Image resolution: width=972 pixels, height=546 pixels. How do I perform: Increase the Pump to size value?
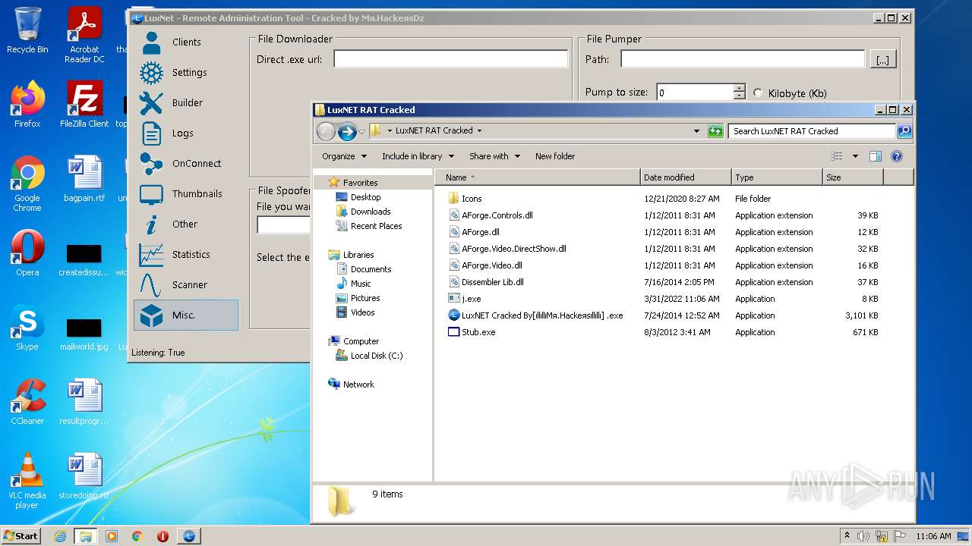coord(740,88)
